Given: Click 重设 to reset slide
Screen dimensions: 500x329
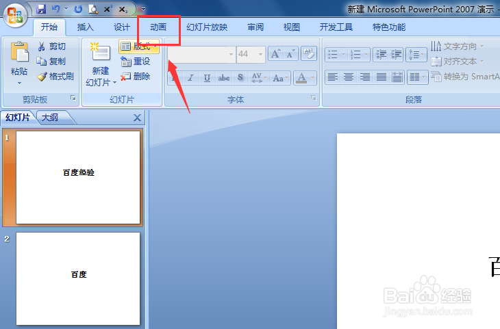Looking at the screenshot, I should tap(135, 61).
